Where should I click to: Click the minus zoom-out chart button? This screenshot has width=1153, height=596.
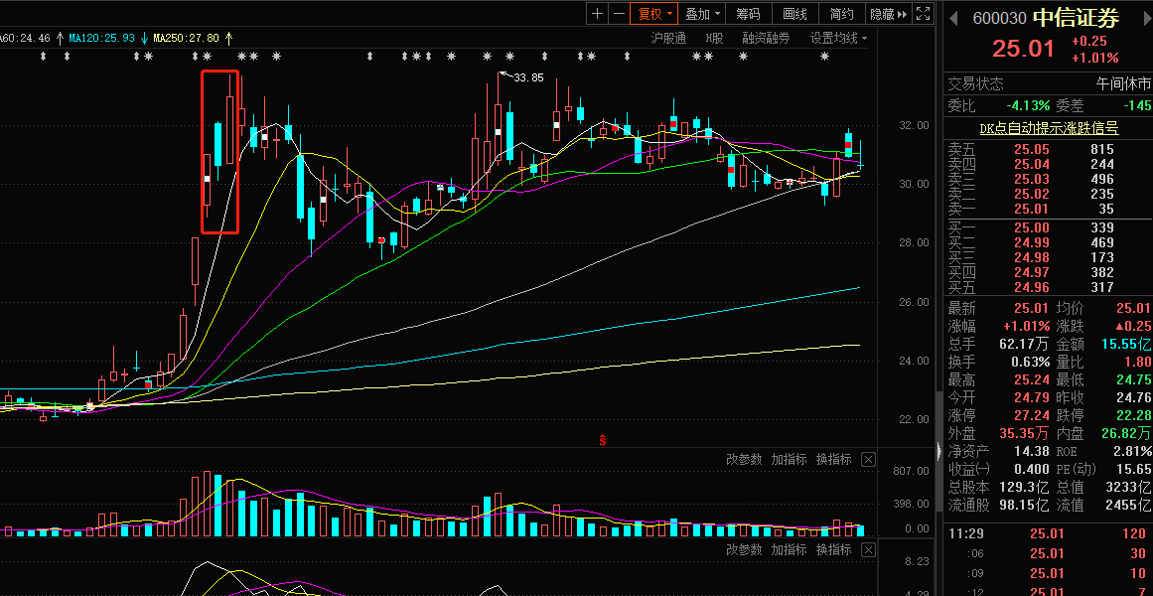pyautogui.click(x=619, y=14)
